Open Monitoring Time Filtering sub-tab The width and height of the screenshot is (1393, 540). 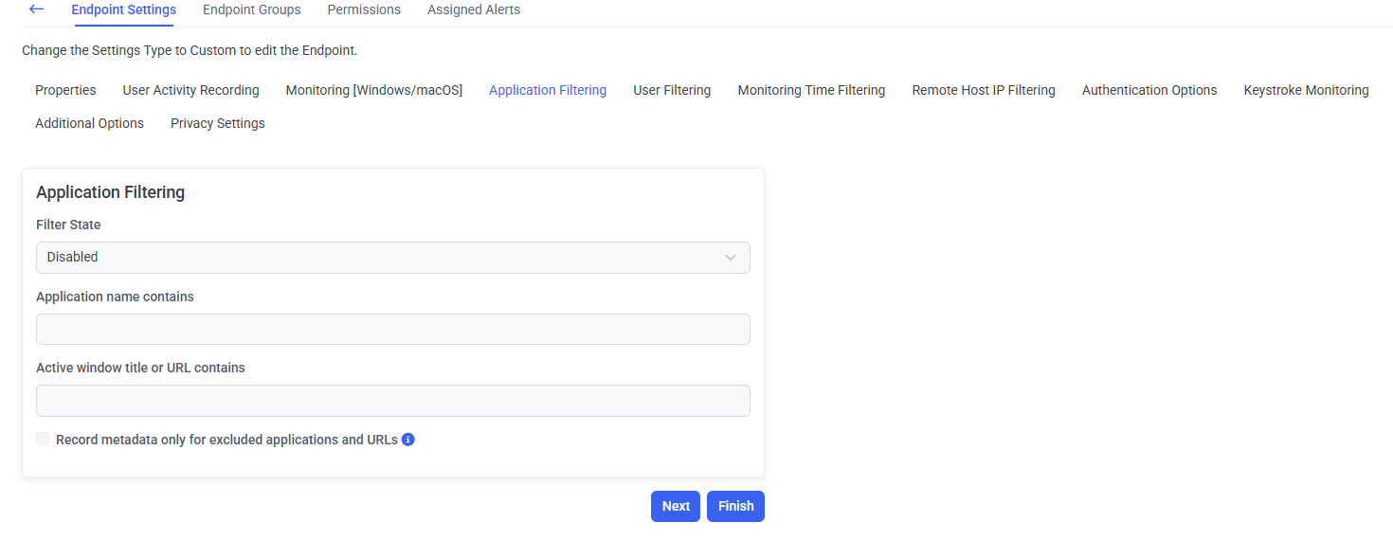811,90
